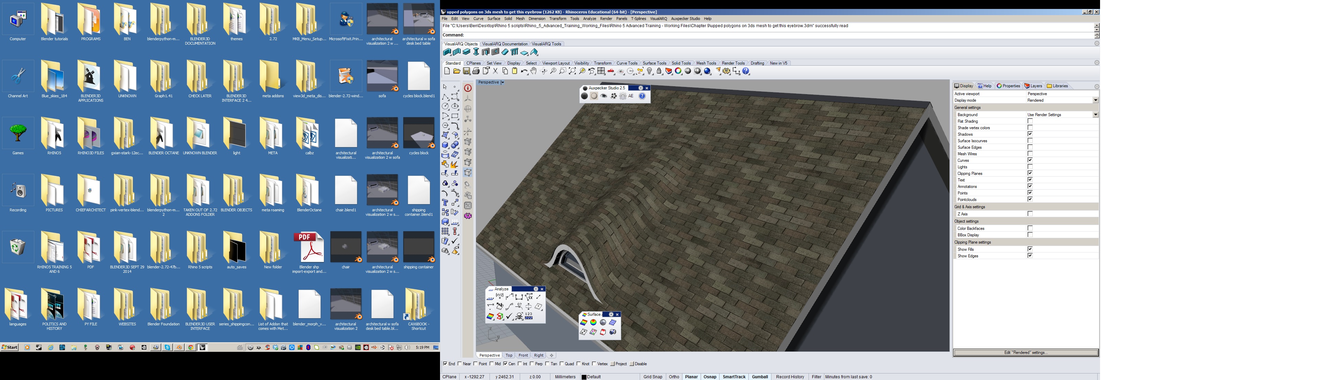Click the four-viewport layout icon
Viewport: 1318px width, 380px height.
pos(601,71)
